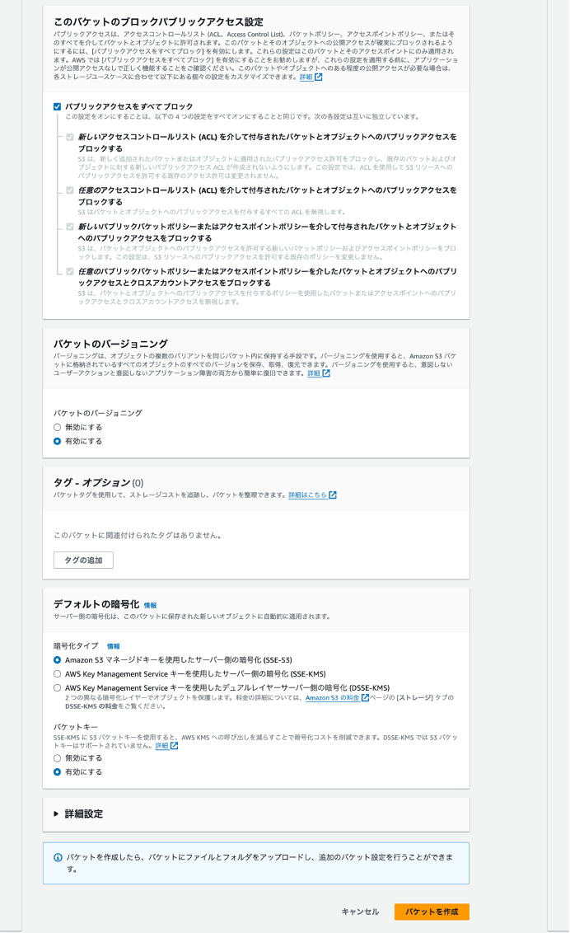Click the バケットを作成 button
Viewport: 570px width, 933px height.
click(432, 912)
